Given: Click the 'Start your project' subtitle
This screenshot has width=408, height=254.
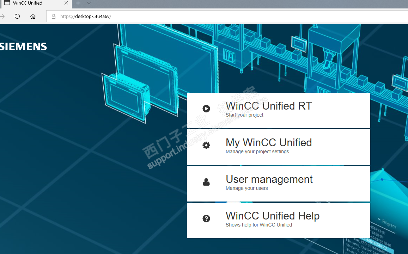Looking at the screenshot, I should pyautogui.click(x=244, y=115).
